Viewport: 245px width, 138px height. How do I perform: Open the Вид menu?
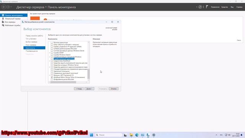pyautogui.click(x=232, y=7)
